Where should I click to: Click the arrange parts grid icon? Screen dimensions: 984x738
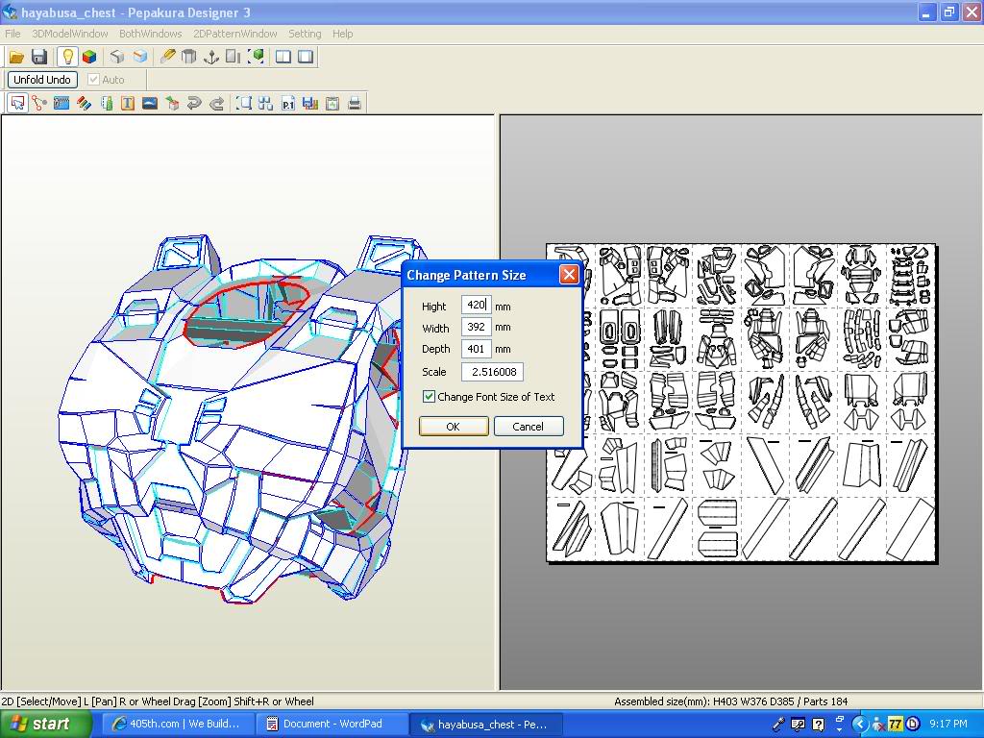click(265, 104)
